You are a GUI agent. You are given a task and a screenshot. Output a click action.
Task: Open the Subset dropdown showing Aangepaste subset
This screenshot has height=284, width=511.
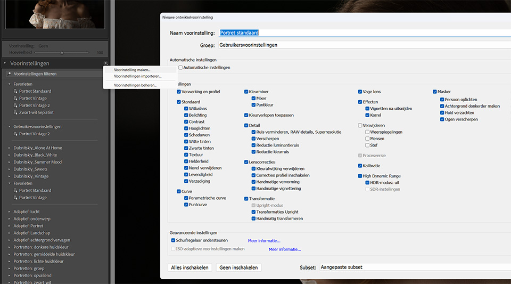tap(413, 267)
